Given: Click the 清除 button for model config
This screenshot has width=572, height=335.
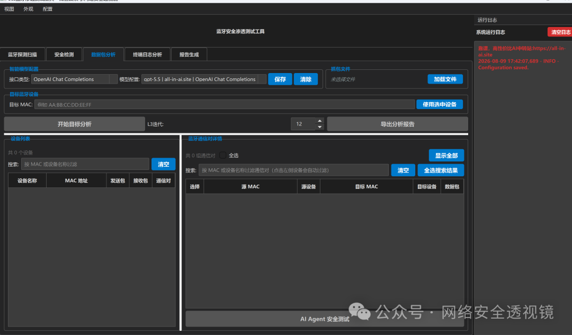Looking at the screenshot, I should tap(306, 79).
